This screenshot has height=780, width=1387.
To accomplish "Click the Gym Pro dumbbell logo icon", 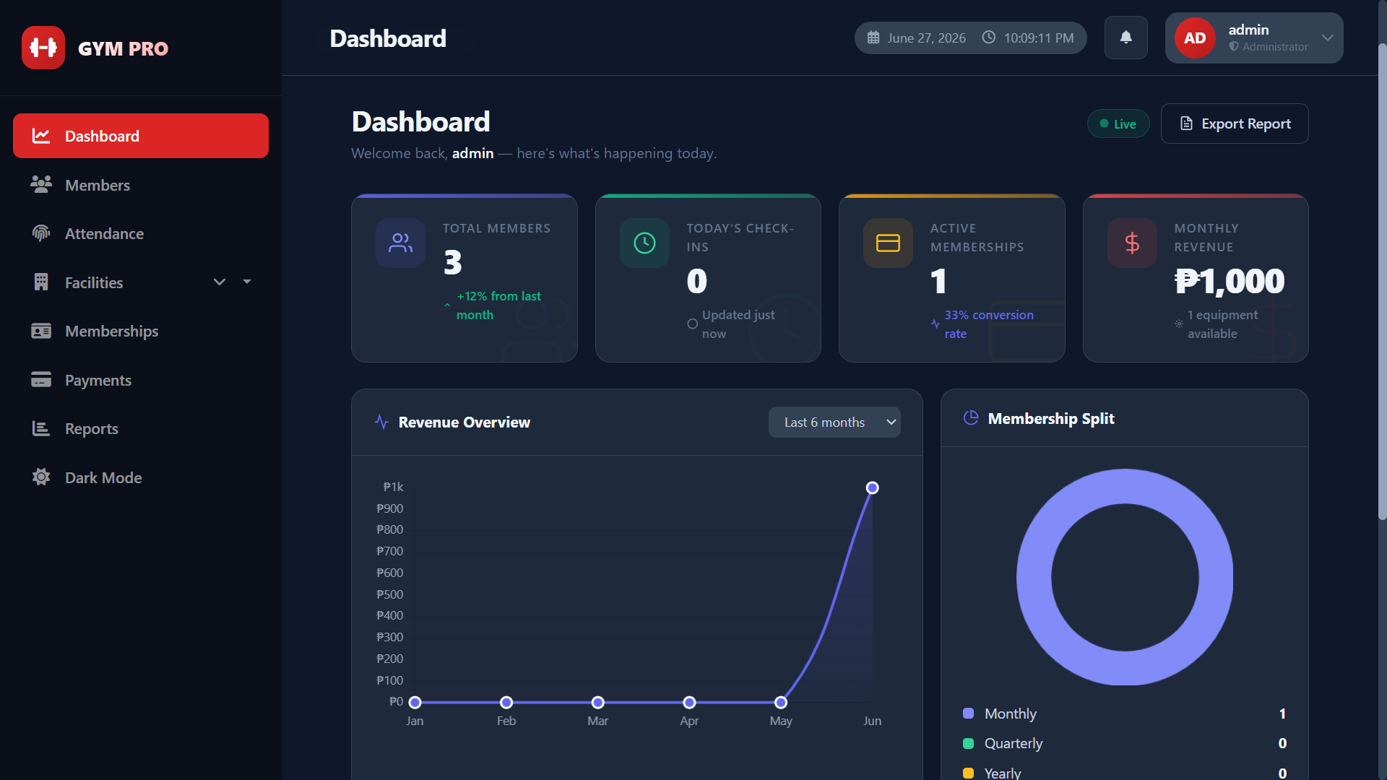I will coord(43,48).
